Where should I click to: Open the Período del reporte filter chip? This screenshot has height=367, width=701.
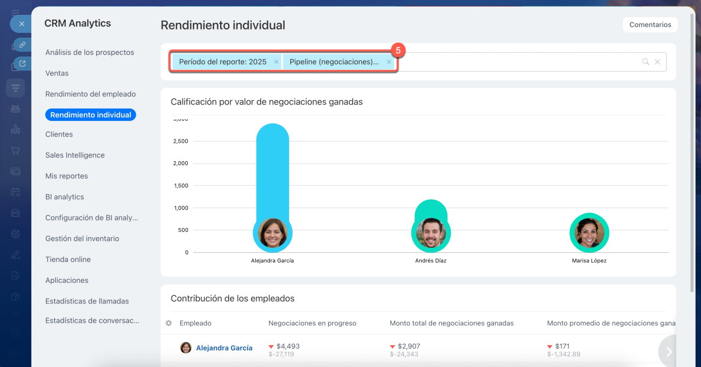click(x=222, y=62)
